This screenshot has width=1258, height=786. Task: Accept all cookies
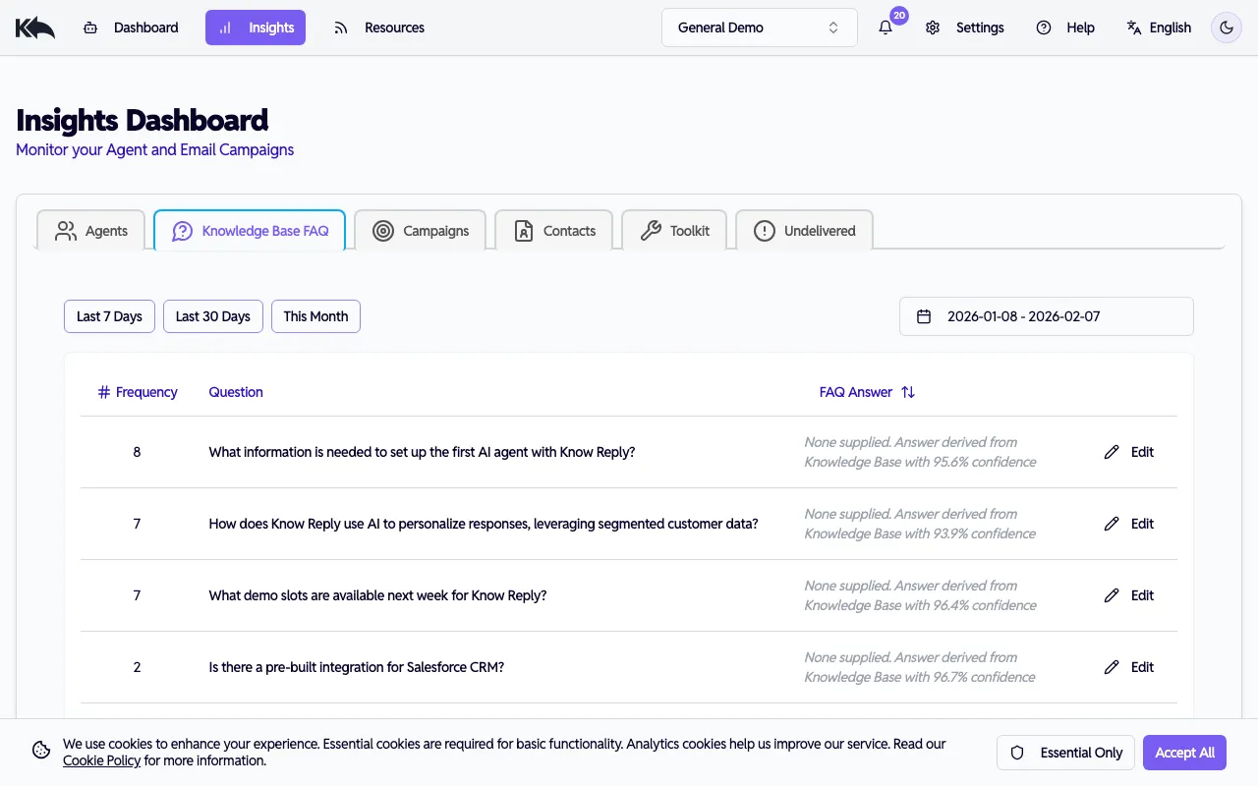(x=1184, y=752)
